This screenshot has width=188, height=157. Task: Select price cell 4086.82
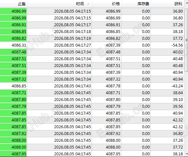tap(106, 39)
